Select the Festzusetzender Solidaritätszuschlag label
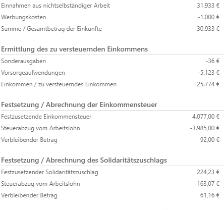Image resolution: width=224 pixels, height=210 pixels. pyautogui.click(x=49, y=172)
